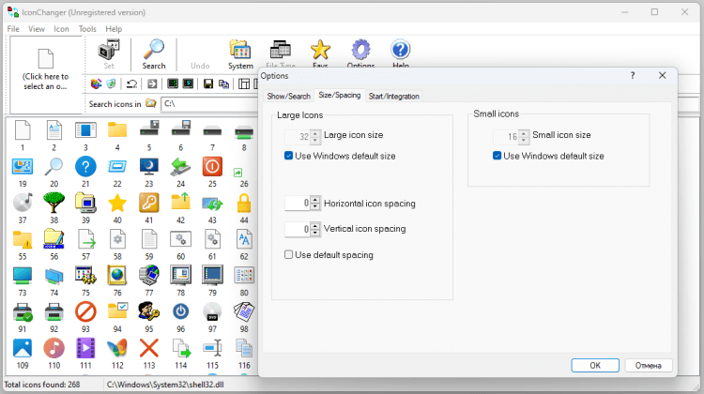The image size is (704, 394).
Task: Select icon 41 key icon
Action: [149, 203]
